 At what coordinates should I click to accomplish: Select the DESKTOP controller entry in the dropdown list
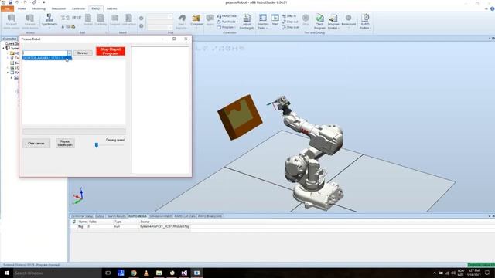[x=47, y=58]
